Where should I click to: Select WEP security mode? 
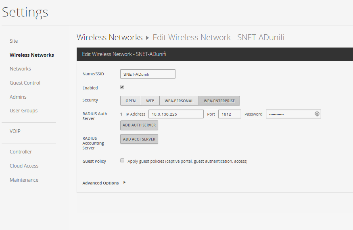click(x=150, y=101)
